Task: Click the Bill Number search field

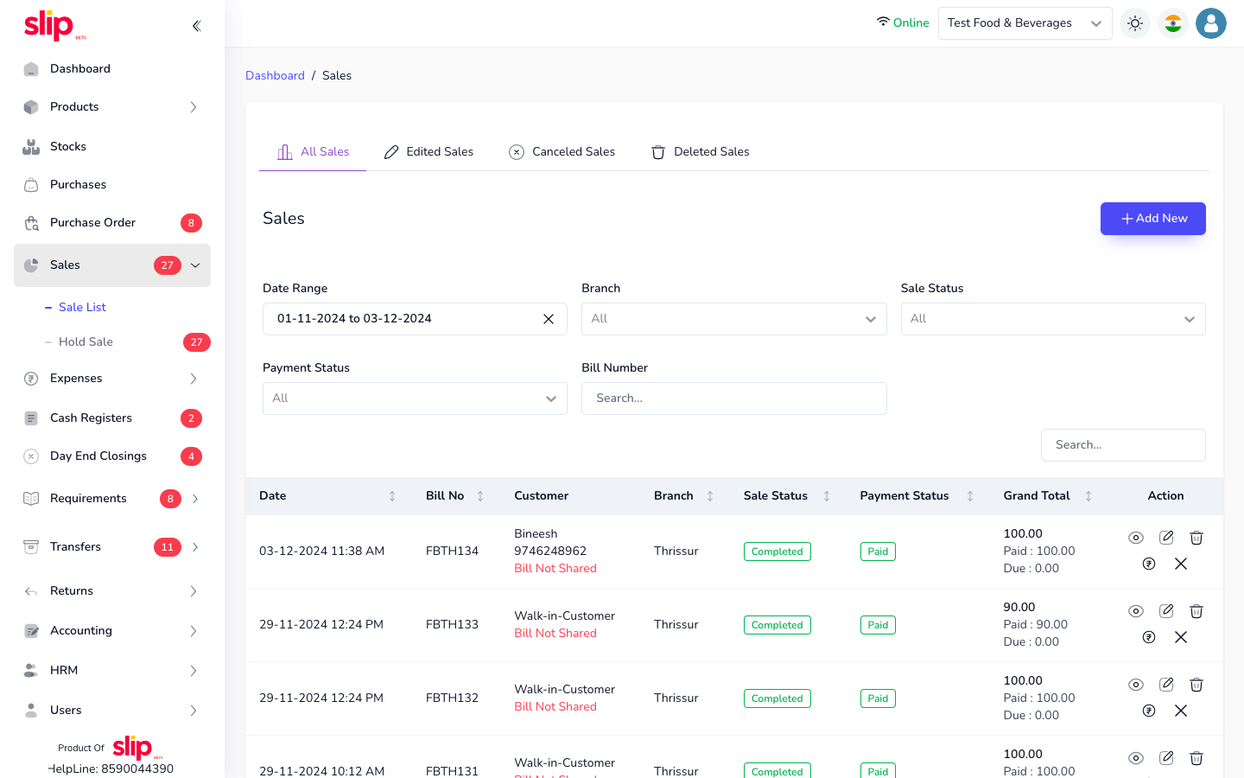Action: point(733,399)
